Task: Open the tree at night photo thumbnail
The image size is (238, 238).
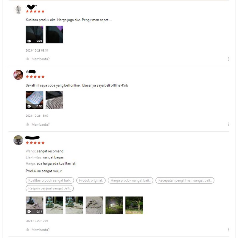Action: click(134, 205)
